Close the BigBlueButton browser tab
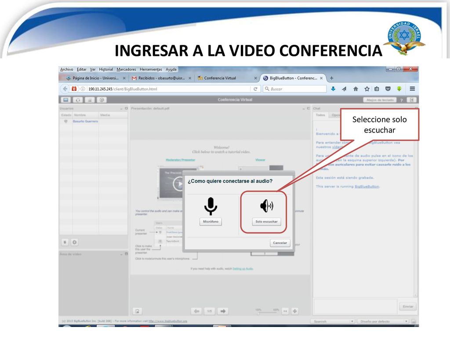450x338 pixels. pyautogui.click(x=321, y=78)
